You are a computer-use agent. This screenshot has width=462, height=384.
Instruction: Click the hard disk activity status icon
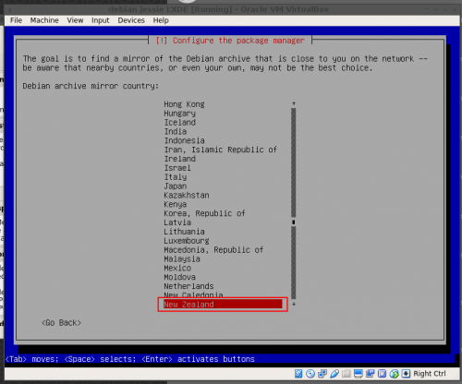click(298, 374)
